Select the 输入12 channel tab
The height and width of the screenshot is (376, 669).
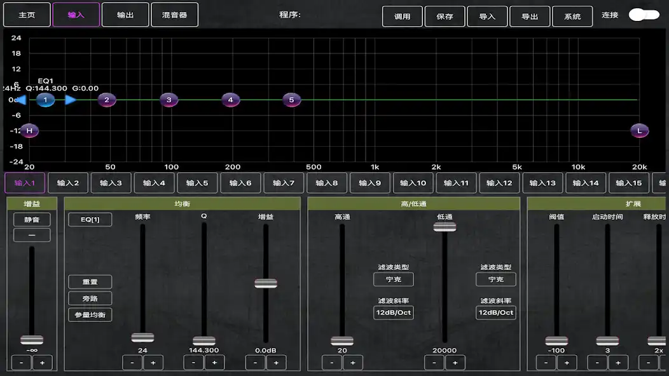coord(499,183)
